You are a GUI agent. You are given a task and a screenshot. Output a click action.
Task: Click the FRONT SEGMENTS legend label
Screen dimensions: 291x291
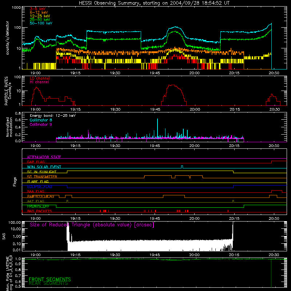tap(50, 279)
